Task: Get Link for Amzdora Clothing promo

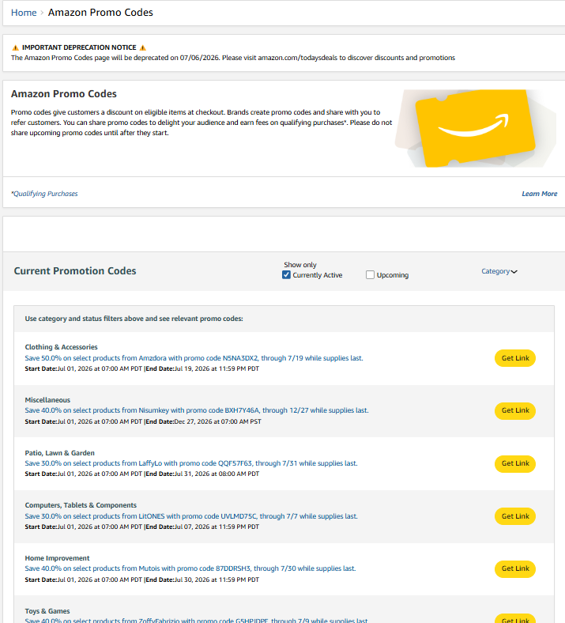Action: [515, 358]
